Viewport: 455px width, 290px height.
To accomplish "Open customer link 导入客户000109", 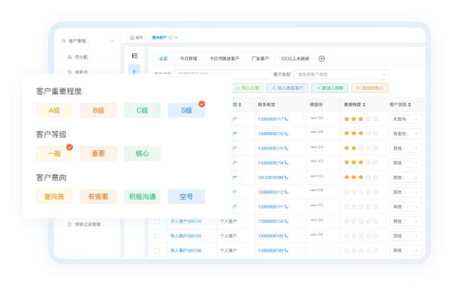I will click(x=186, y=236).
